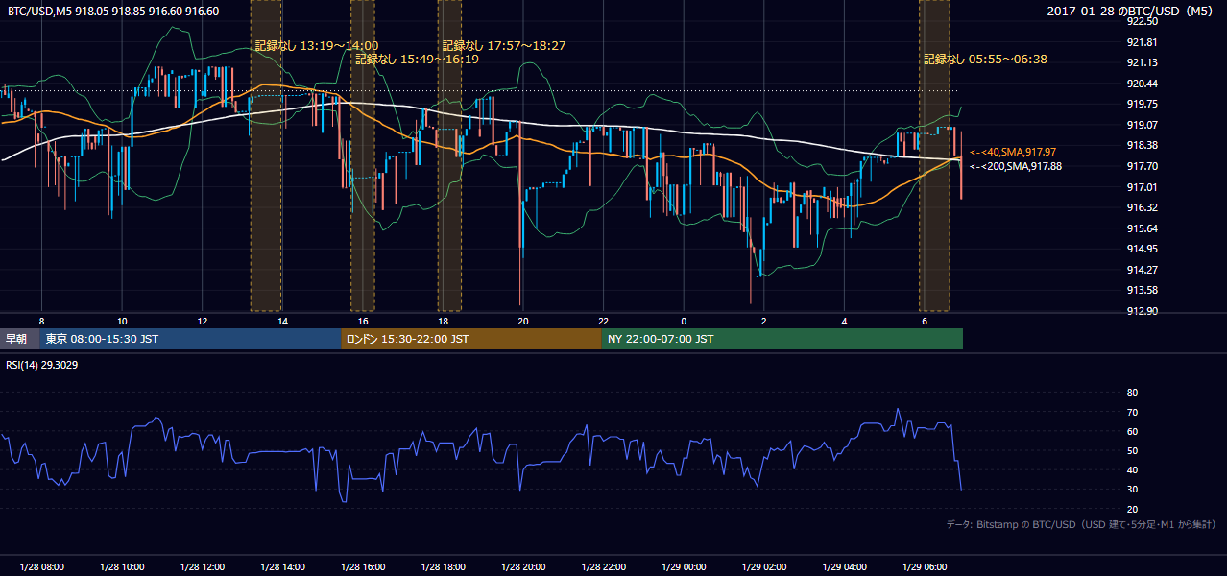The width and height of the screenshot is (1227, 576).
Task: Click the 1/28 16:00 time axis label
Action: coord(362,567)
